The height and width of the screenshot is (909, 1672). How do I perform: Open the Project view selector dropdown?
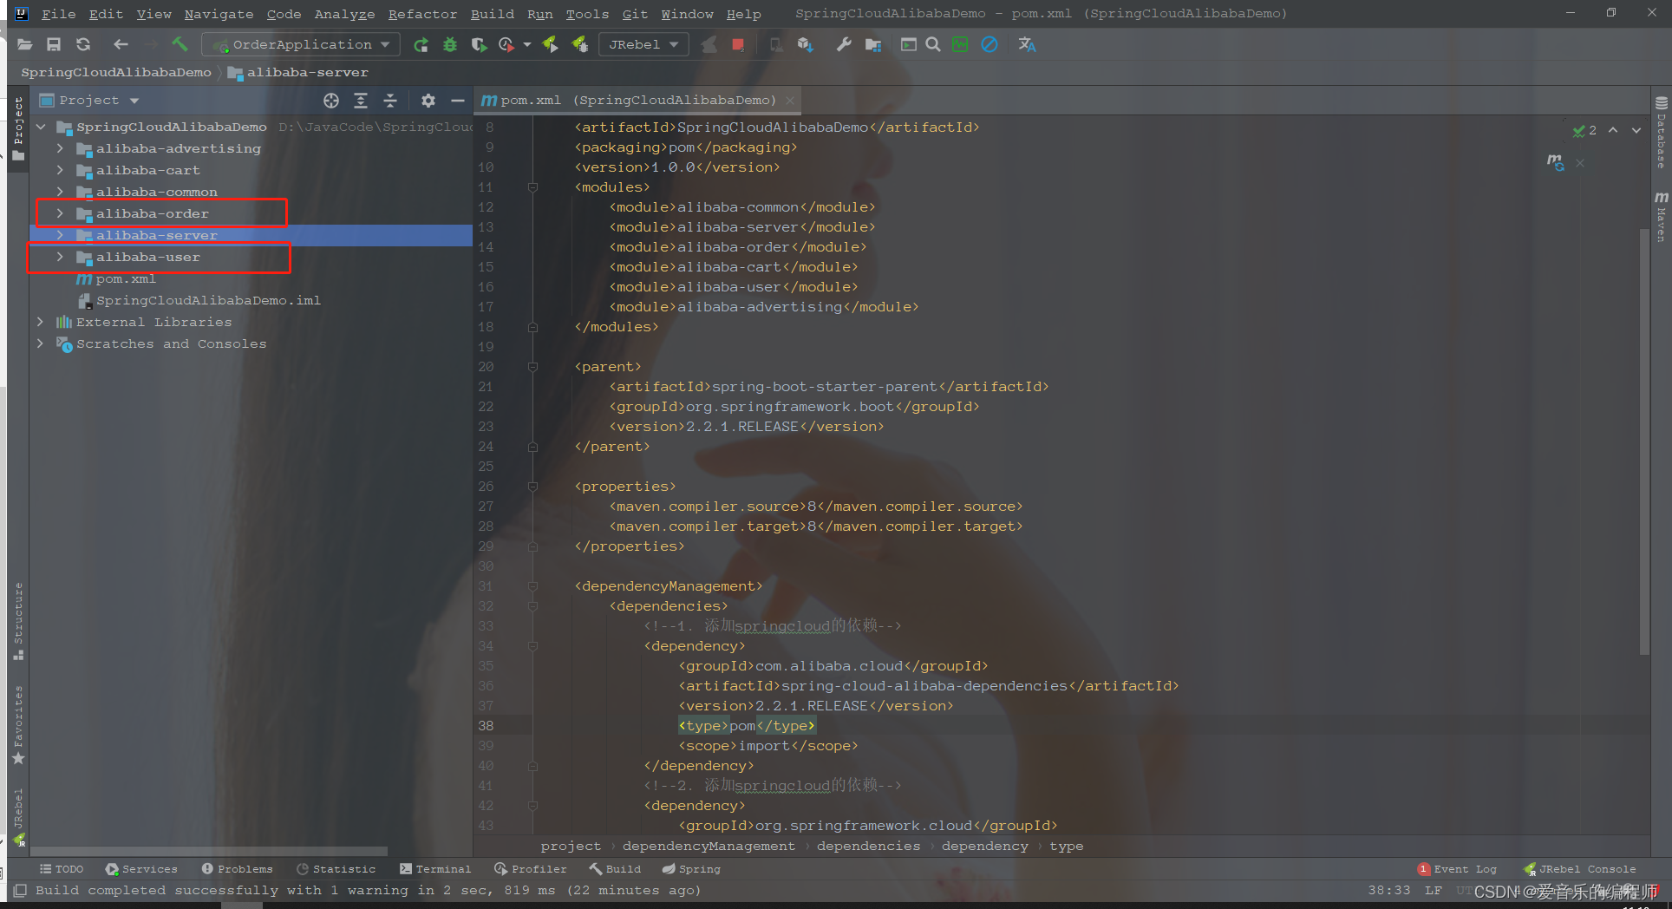pos(90,101)
